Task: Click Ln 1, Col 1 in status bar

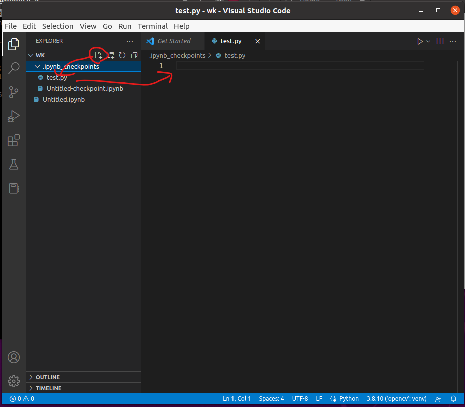Action: pos(237,399)
